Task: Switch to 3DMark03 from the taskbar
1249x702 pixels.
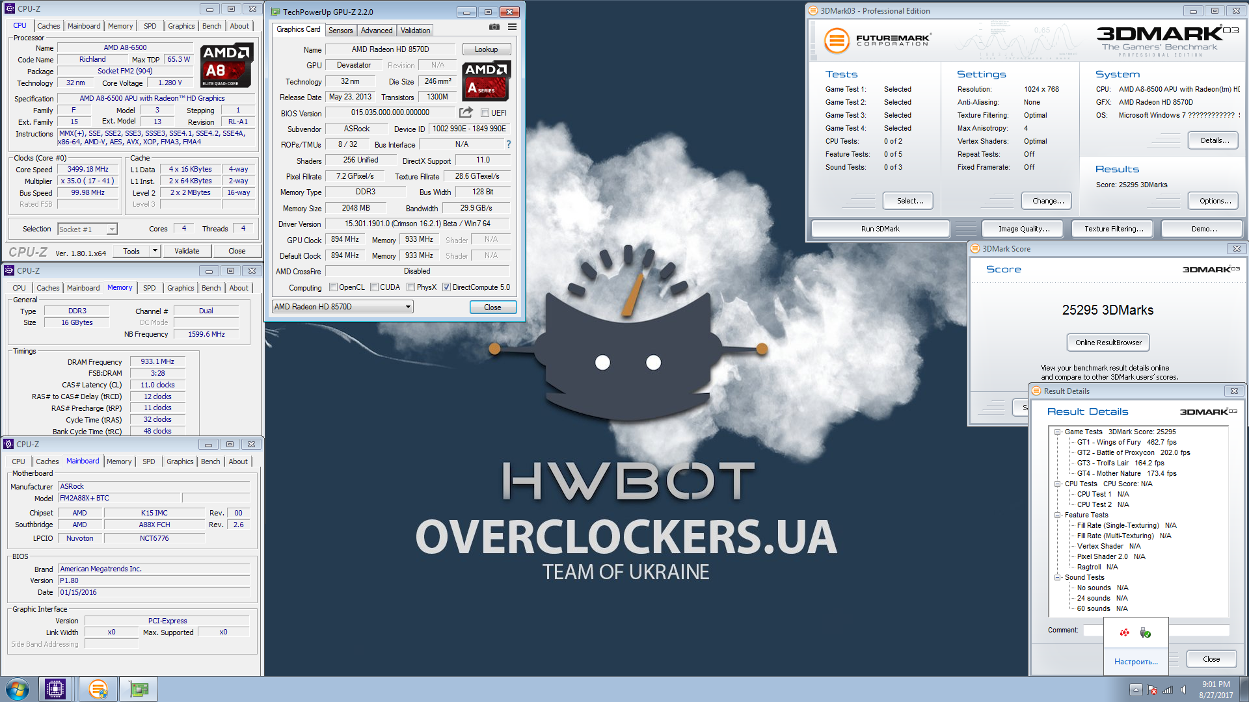Action: pos(98,689)
